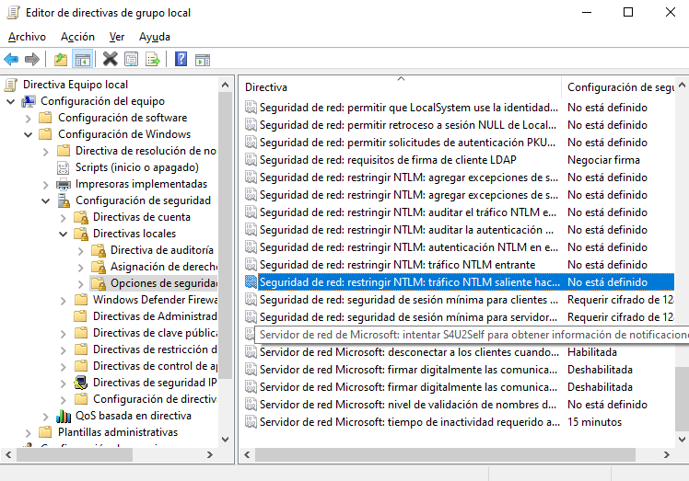Open the Ver menu

point(117,37)
